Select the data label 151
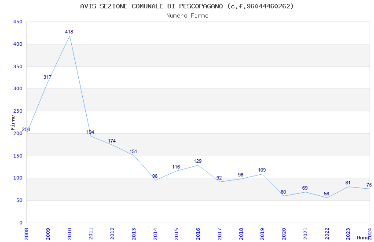Viewport: 374px width, 242px height. pyautogui.click(x=133, y=151)
